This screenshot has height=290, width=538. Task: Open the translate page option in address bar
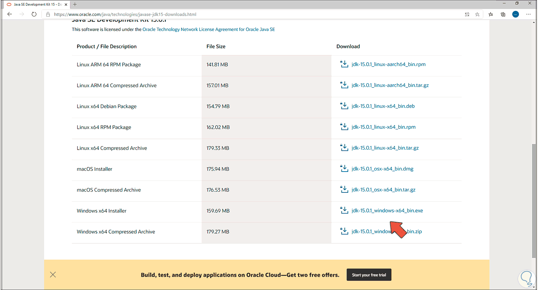(467, 14)
